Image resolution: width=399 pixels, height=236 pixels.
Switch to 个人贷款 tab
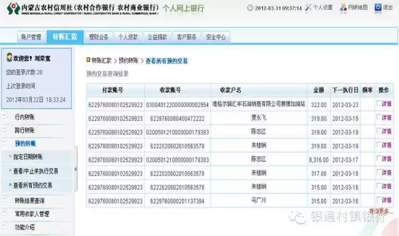pos(128,37)
